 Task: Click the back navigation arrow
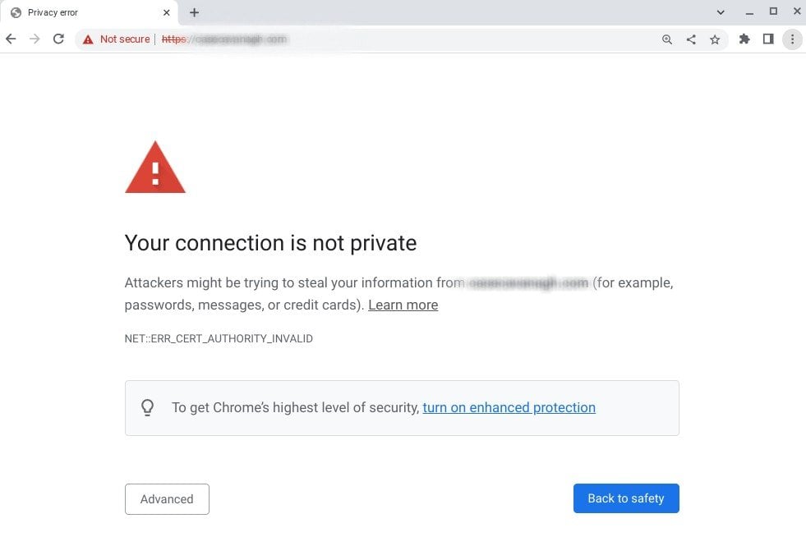11,39
